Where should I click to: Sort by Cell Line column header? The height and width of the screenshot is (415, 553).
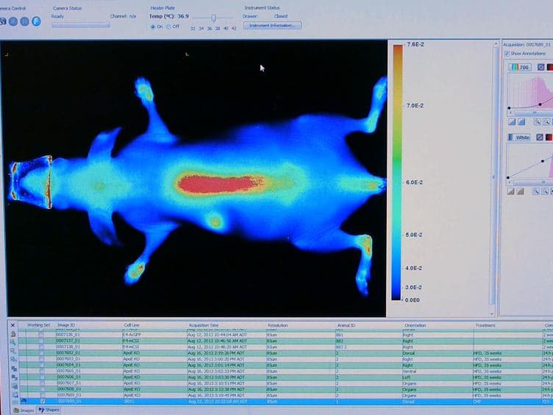click(132, 325)
